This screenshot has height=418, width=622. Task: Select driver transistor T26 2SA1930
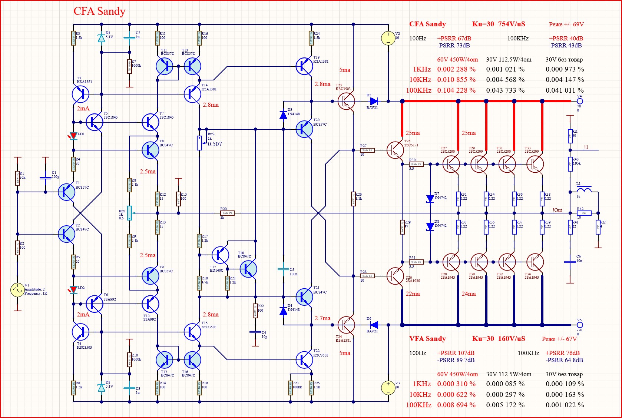click(395, 276)
